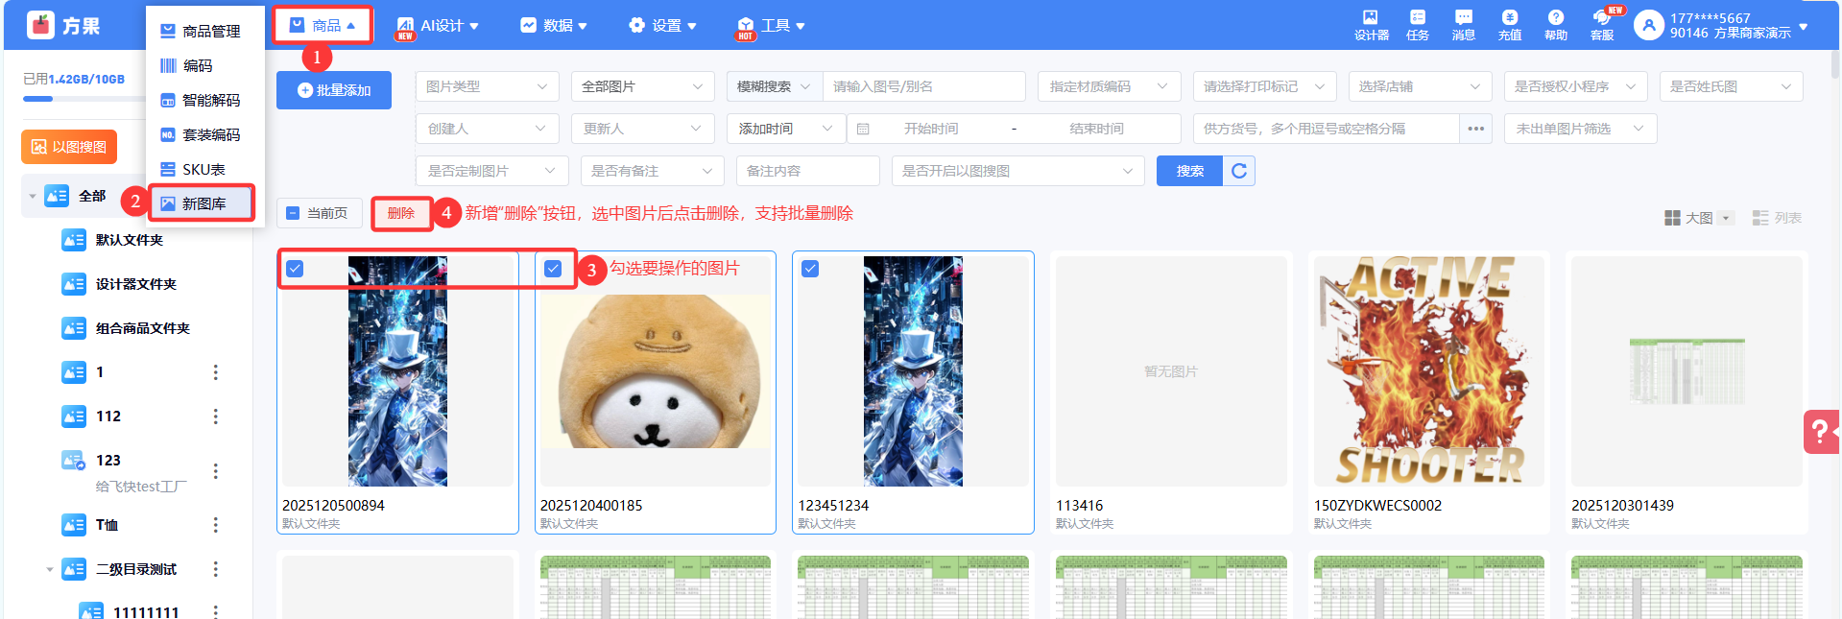Viewport: 1842px width, 619px height.
Task: Select 商品管理 from dropdown menu
Action: pos(201,32)
